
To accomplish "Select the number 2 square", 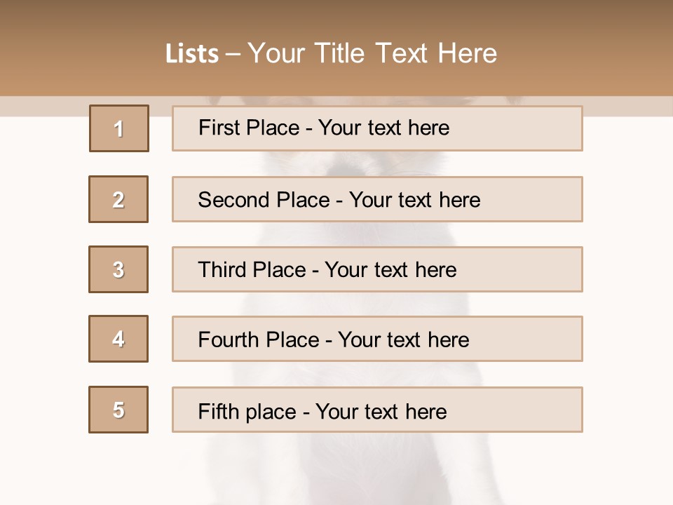I will coord(118,199).
